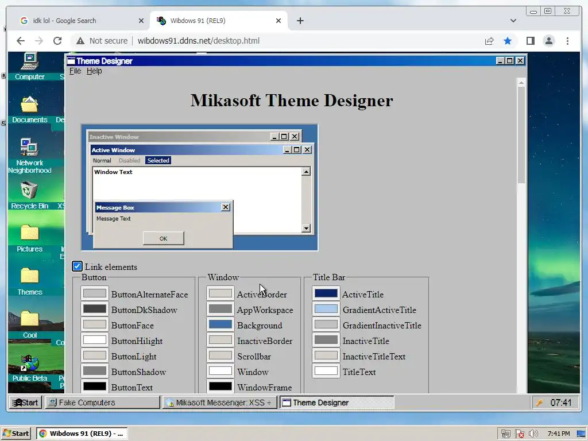Switch to Fake Computers taskbar item

pyautogui.click(x=102, y=403)
